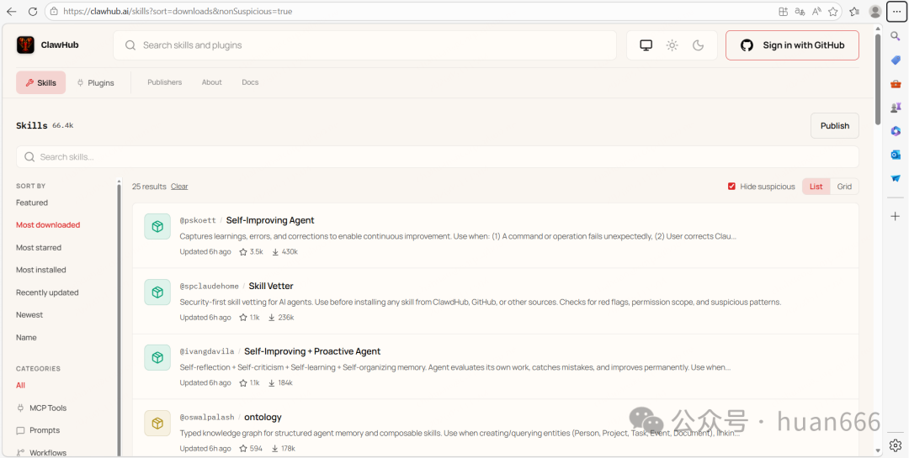Viewport: 909px width, 458px height.
Task: Open the Self-Improving Agent skill
Action: click(270, 220)
